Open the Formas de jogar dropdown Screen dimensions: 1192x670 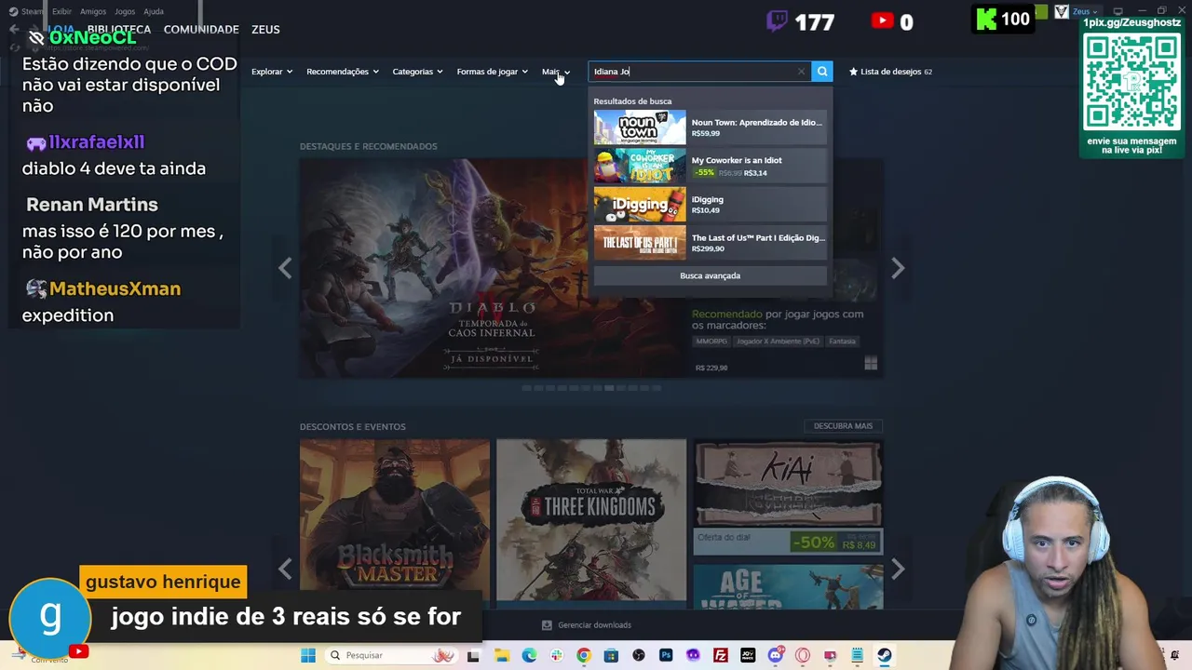pyautogui.click(x=493, y=72)
